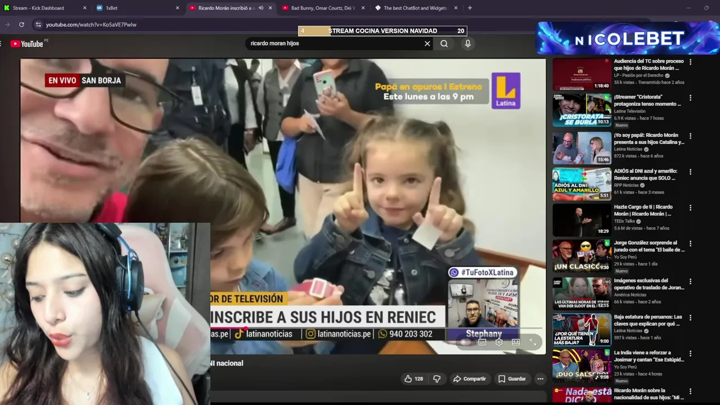Image resolution: width=720 pixels, height=405 pixels.
Task: View site information beside the URL
Action: pos(38,24)
